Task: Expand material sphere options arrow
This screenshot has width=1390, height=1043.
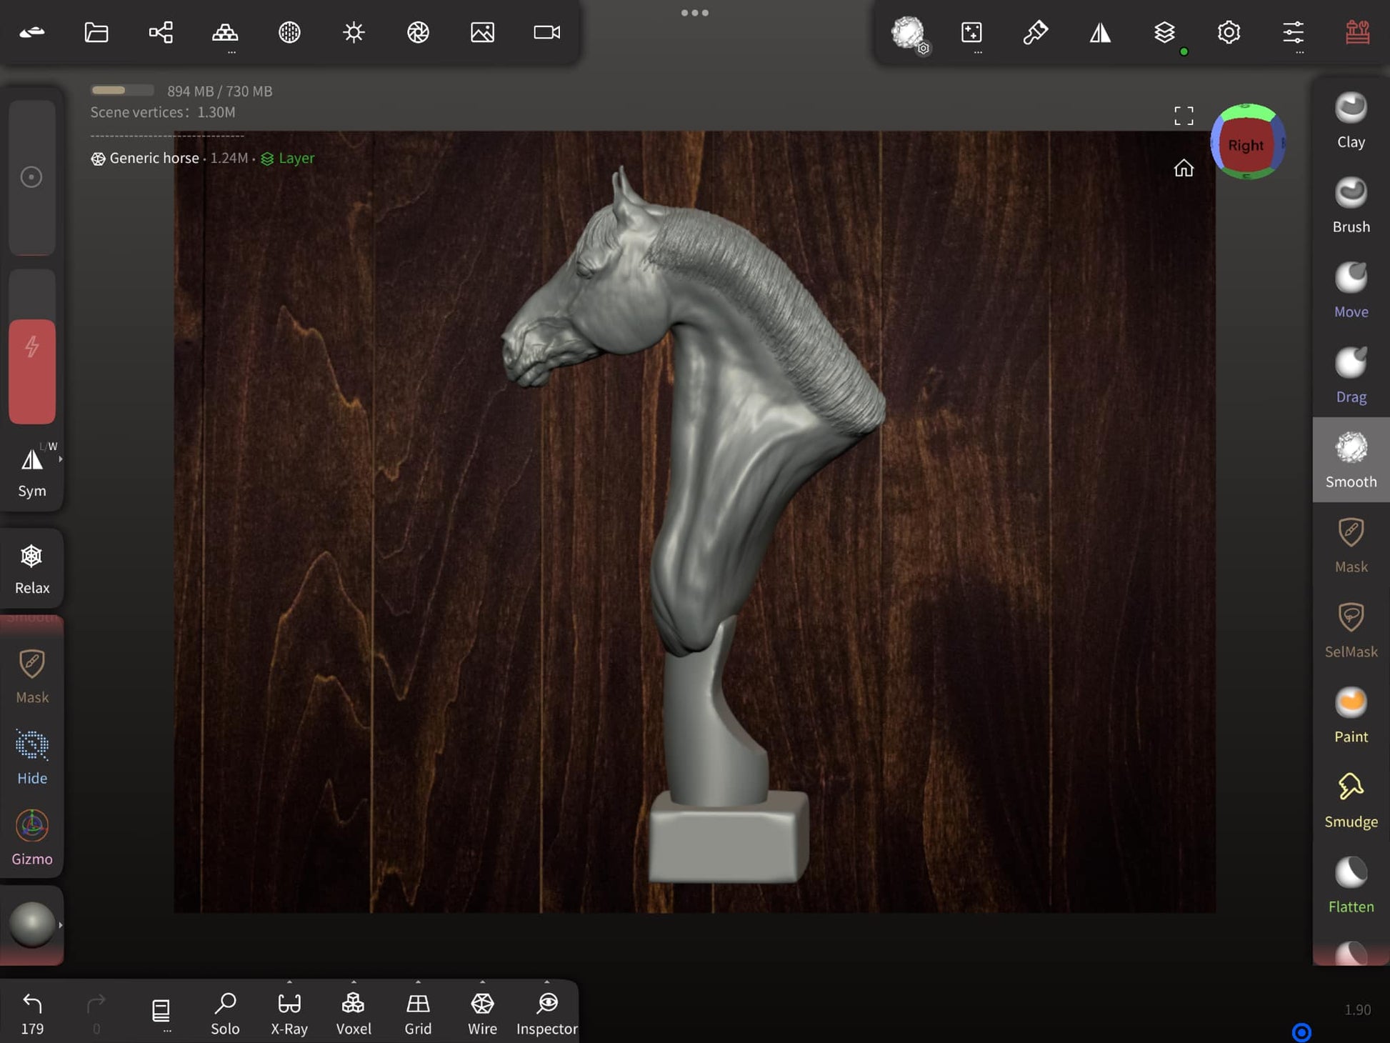Action: (61, 925)
